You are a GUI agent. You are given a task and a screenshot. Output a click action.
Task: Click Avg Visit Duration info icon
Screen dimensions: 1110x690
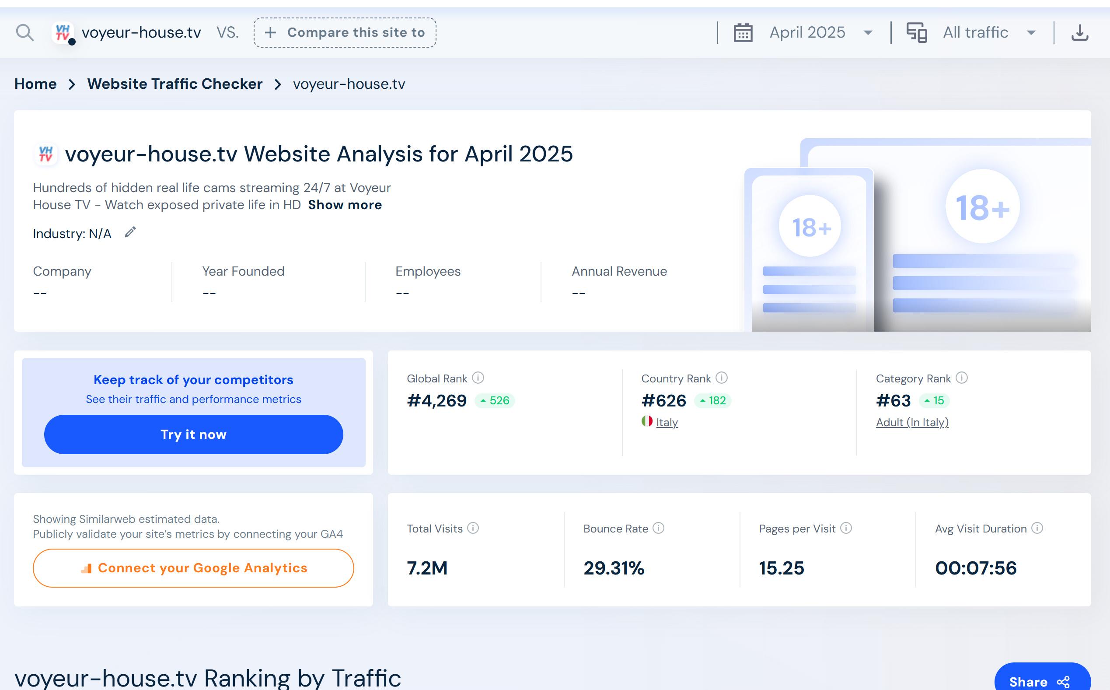(1037, 528)
